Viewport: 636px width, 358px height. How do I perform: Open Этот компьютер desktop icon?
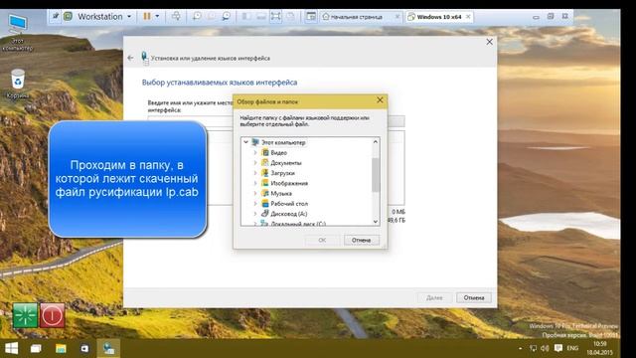coord(17,33)
